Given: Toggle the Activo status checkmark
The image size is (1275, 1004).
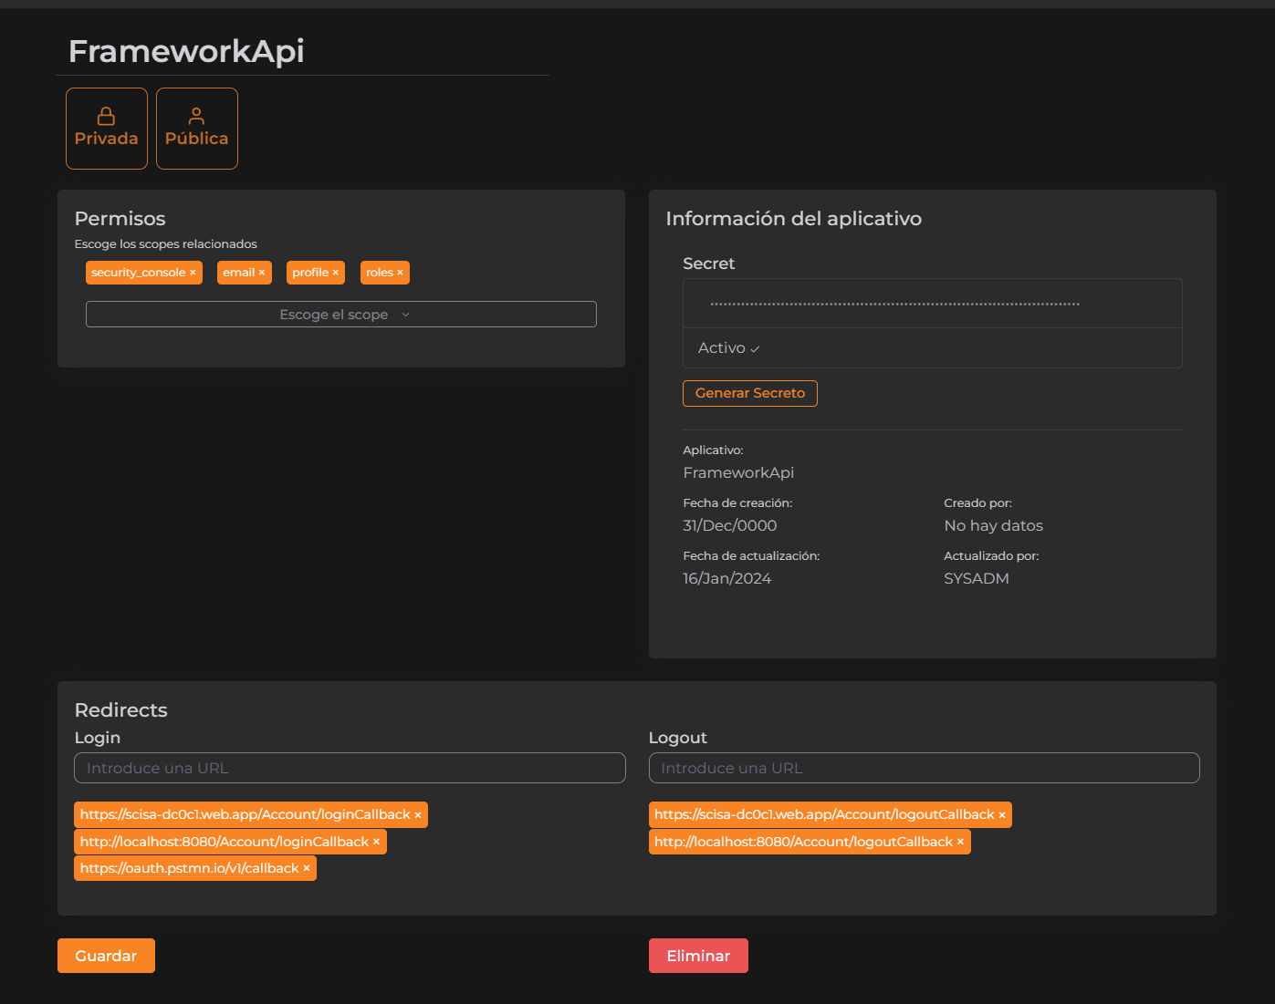Looking at the screenshot, I should (755, 348).
